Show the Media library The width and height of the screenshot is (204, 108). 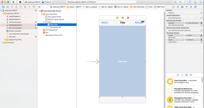[191, 75]
